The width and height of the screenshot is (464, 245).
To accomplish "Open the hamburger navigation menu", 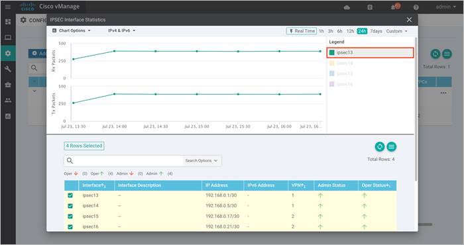I will (x=8, y=7).
